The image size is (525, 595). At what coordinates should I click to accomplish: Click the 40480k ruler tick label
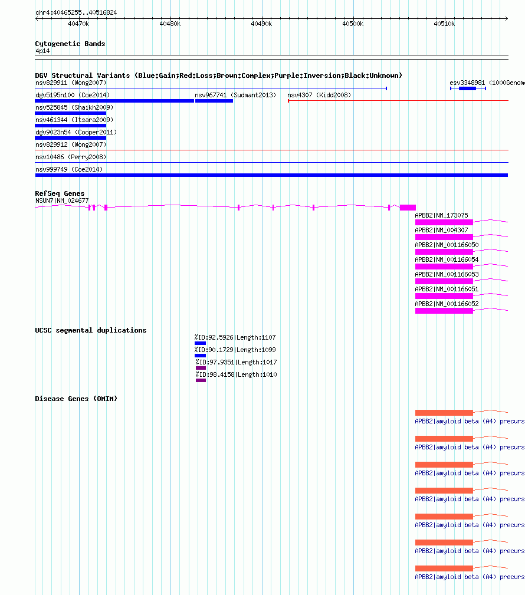(170, 24)
